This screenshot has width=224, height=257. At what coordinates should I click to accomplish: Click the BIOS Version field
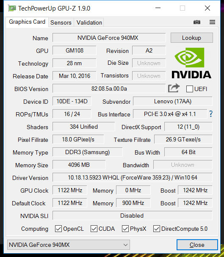109,88
